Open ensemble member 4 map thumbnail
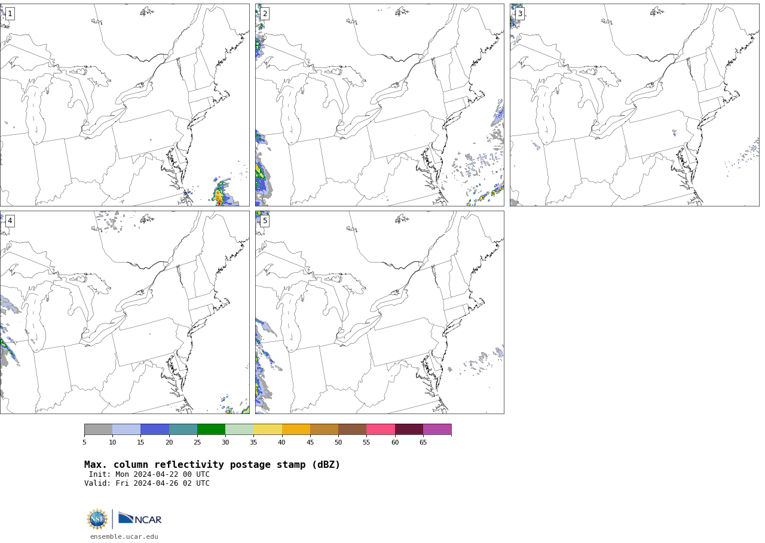 (x=124, y=312)
